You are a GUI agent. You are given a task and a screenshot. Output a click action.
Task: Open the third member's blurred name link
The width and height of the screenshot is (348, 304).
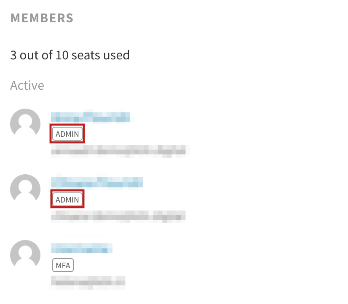click(82, 248)
